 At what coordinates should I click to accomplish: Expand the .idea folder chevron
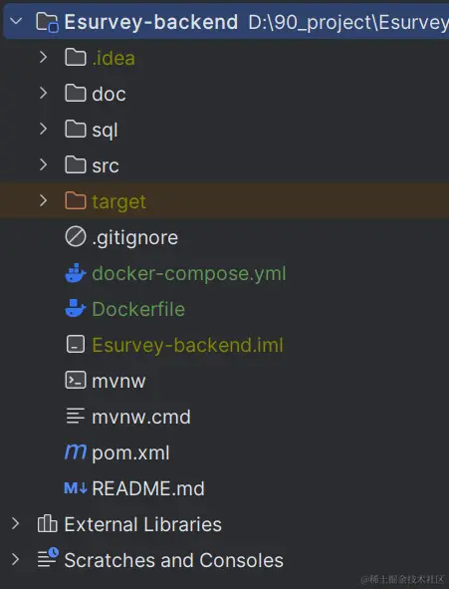click(43, 57)
